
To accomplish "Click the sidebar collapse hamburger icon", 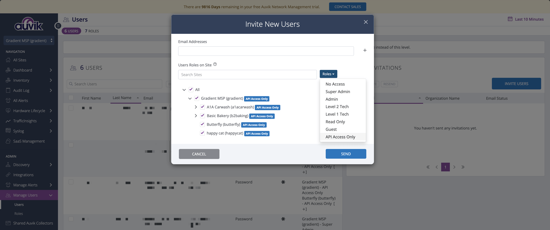I will [x=58, y=26].
